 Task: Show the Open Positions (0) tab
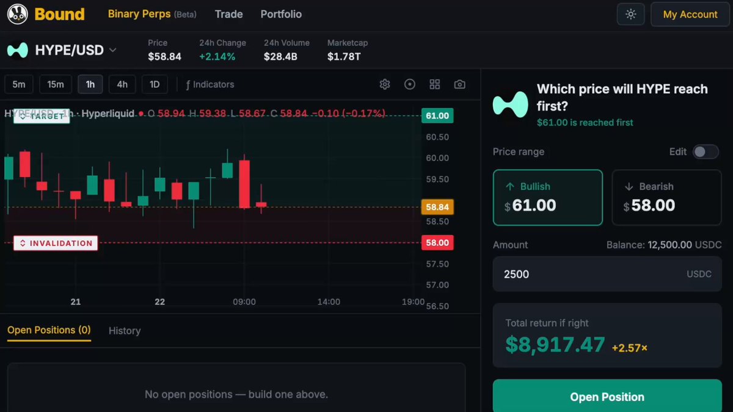coord(49,330)
